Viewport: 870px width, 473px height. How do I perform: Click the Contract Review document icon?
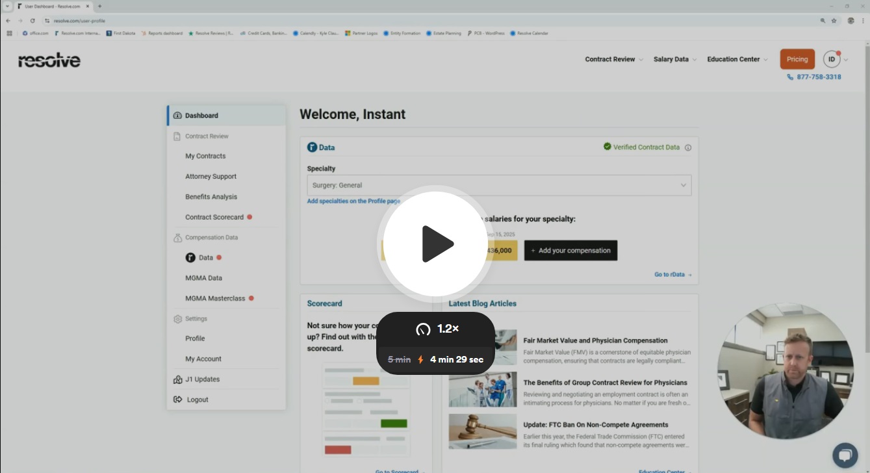(177, 136)
